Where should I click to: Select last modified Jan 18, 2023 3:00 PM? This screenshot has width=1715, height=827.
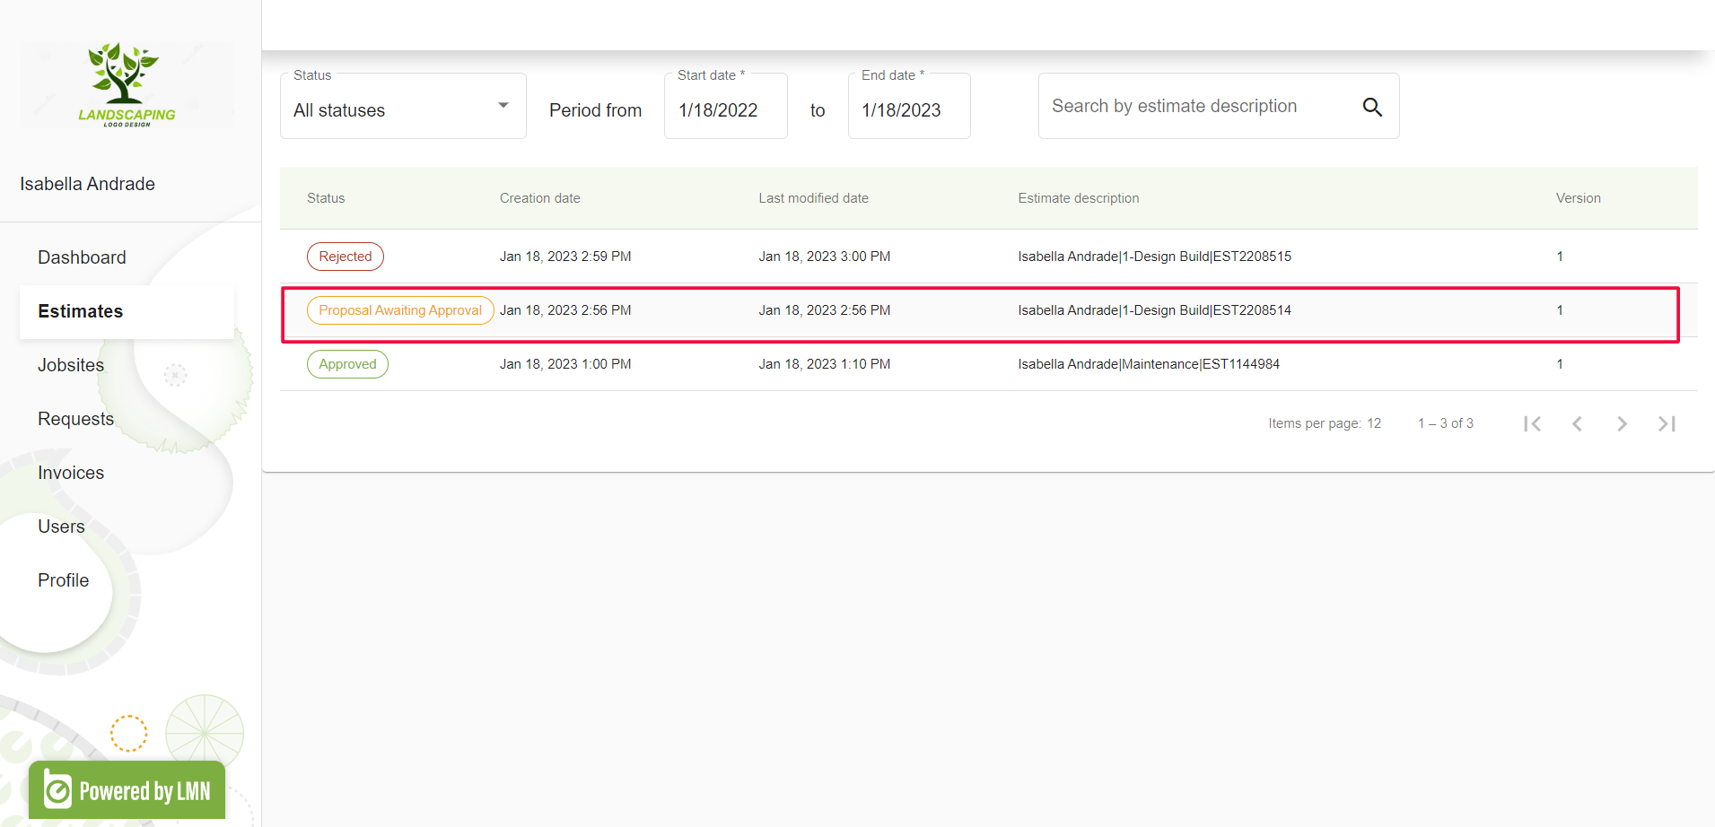click(825, 257)
